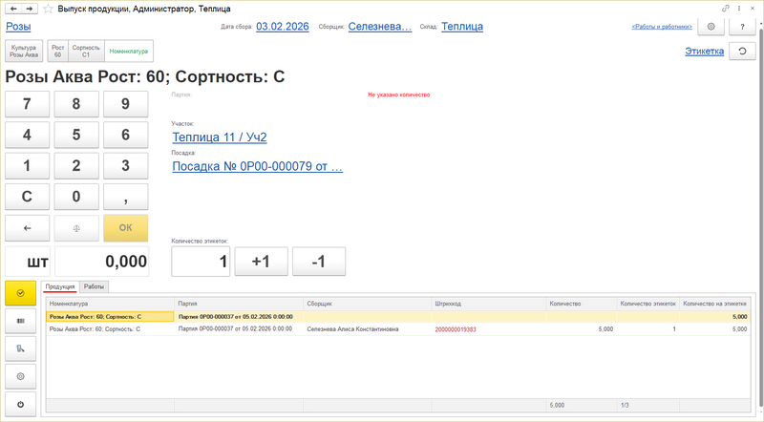Image resolution: width=764 pixels, height=422 pixels.
Task: Tap the decimal comma key
Action: click(x=126, y=197)
